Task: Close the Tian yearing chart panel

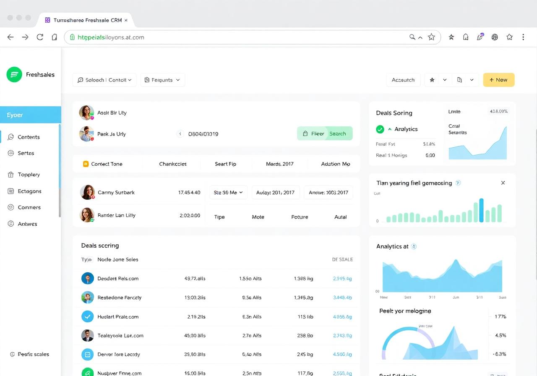Action: [503, 183]
